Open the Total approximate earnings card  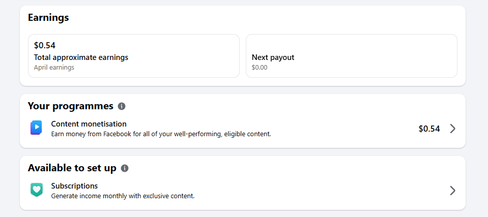[x=133, y=56]
